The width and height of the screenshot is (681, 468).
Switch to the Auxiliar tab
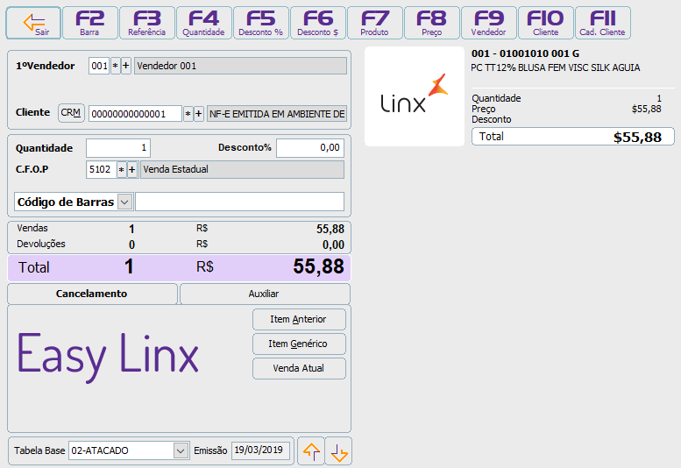tap(265, 294)
